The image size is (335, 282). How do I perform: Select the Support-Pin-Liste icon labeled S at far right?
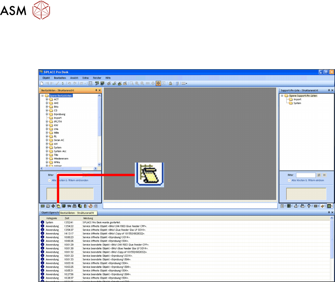tap(330, 206)
